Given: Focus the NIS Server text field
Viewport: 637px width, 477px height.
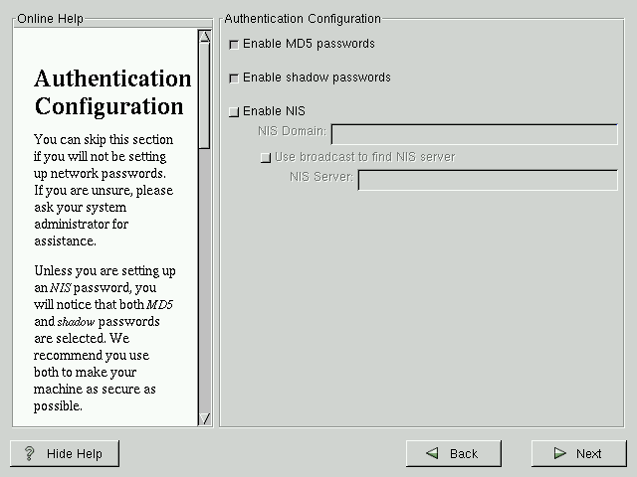Looking at the screenshot, I should click(x=488, y=180).
